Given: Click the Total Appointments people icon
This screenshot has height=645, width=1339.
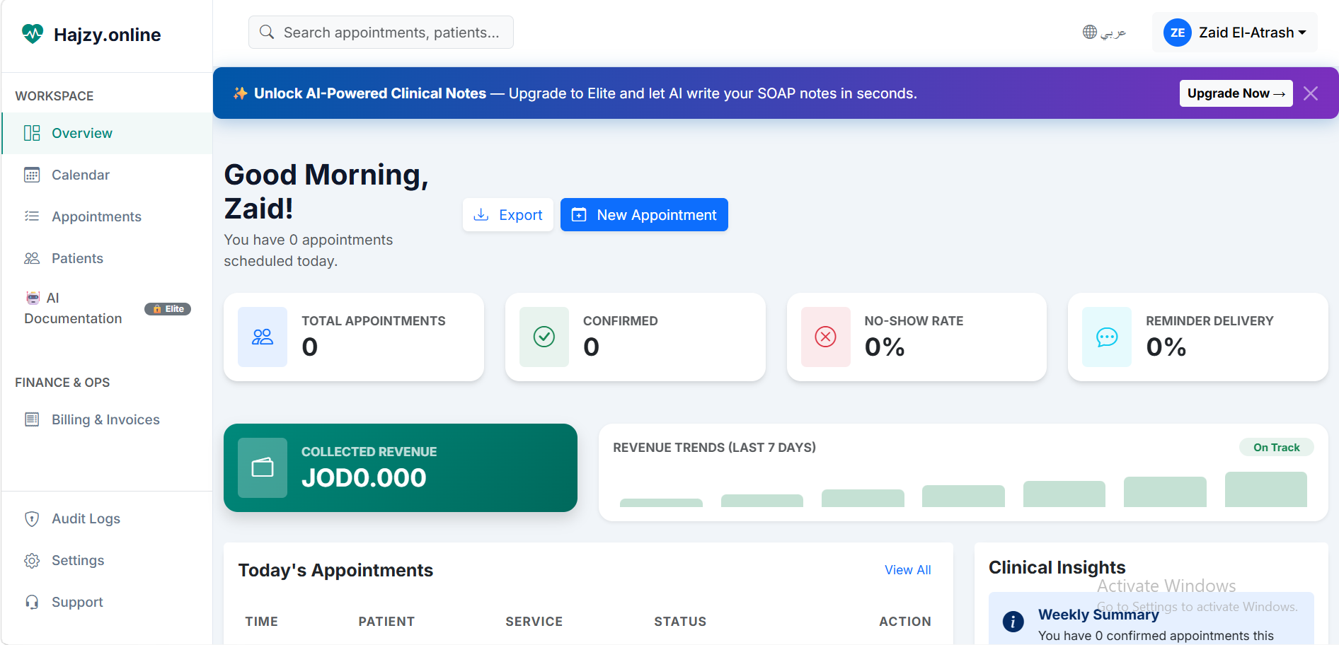Looking at the screenshot, I should click(263, 337).
